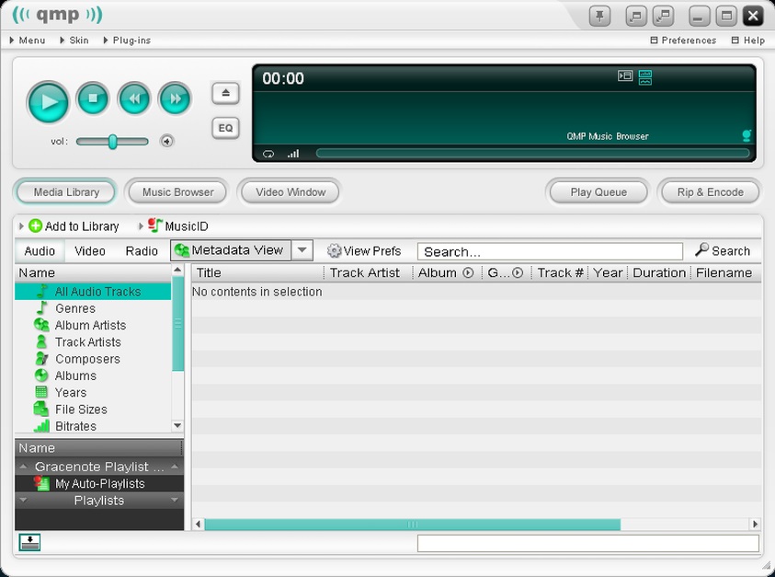Click the horizontal scrollbar right arrow
The height and width of the screenshot is (577, 775).
[755, 524]
